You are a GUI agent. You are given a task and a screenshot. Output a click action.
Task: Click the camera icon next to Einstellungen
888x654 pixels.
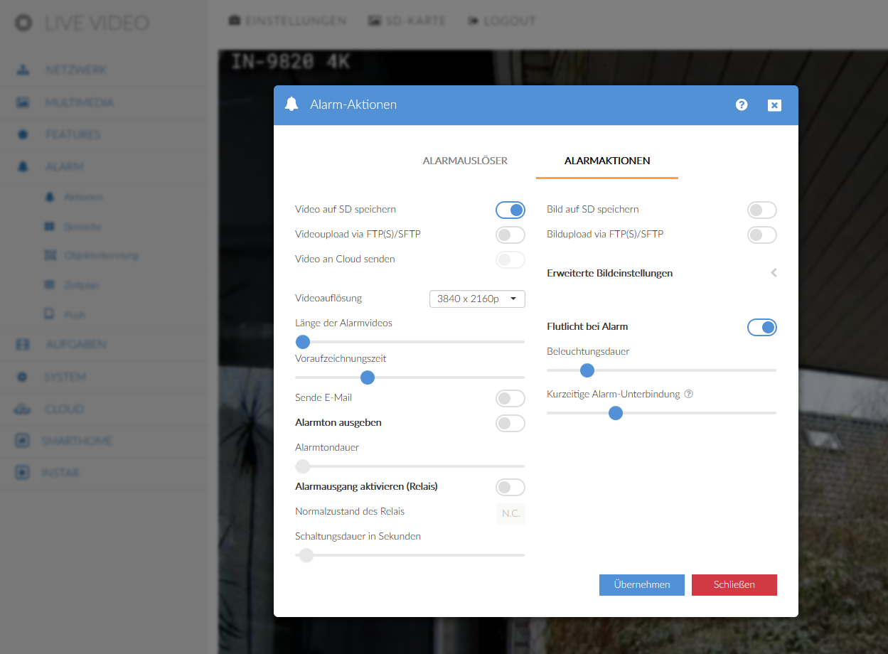click(x=234, y=21)
